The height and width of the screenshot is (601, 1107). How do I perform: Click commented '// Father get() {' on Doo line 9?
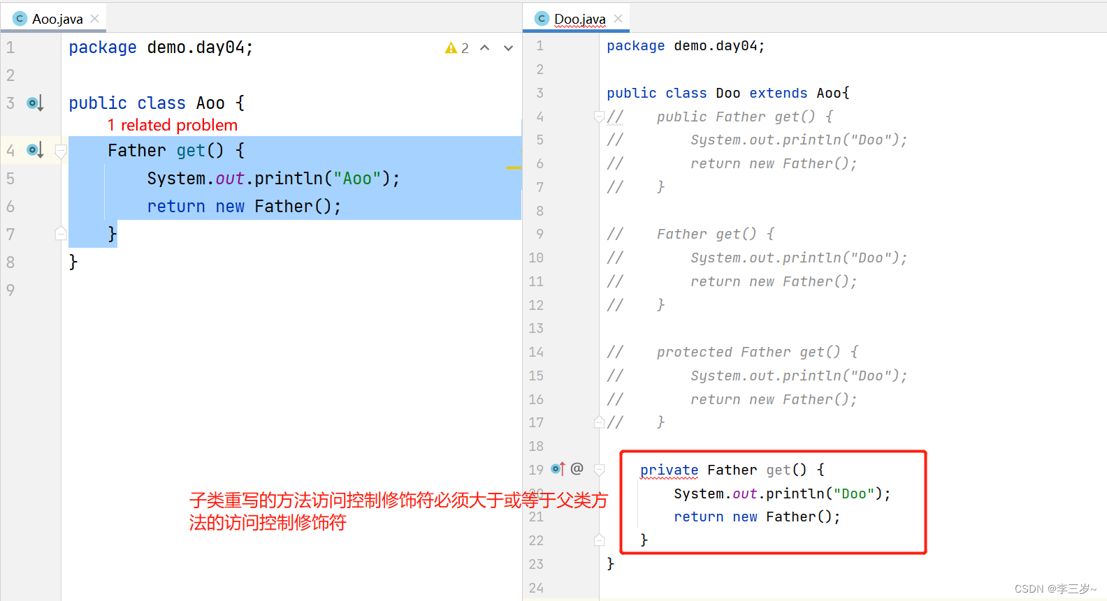coord(690,234)
